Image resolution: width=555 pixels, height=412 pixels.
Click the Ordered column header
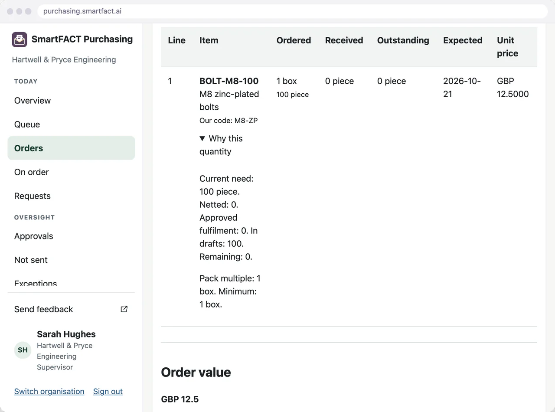[294, 40]
